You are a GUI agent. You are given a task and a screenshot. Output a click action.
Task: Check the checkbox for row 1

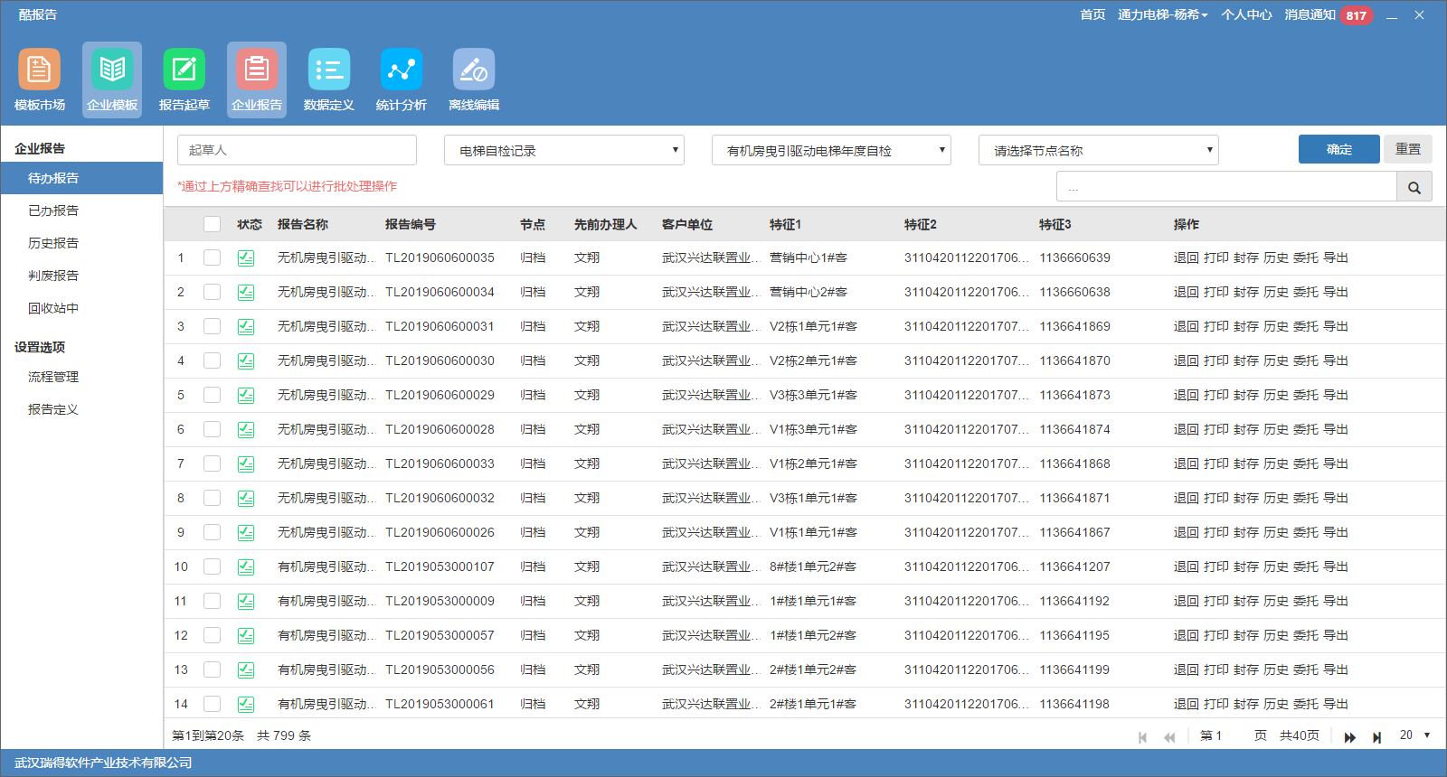click(212, 257)
